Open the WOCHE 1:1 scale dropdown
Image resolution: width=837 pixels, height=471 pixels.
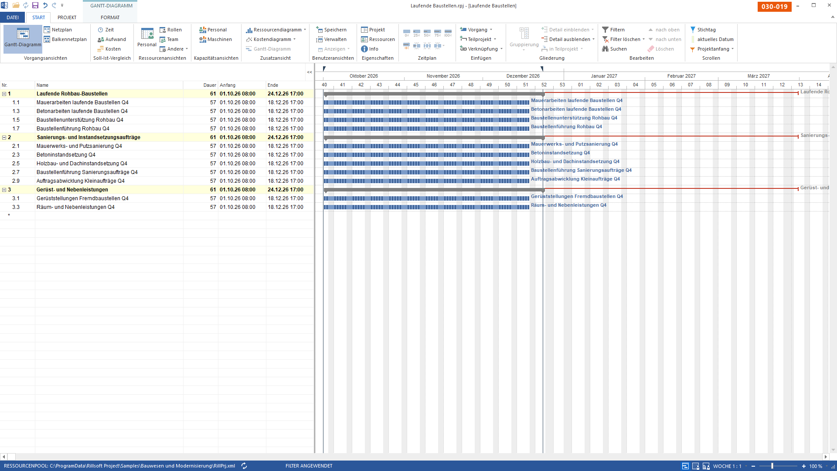(746, 466)
